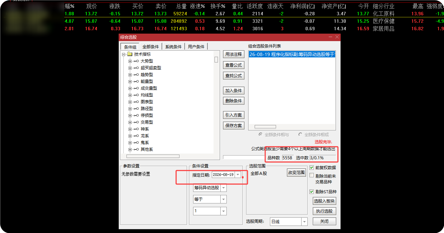Expand the 超买超卖型 tree node

pos(130,68)
